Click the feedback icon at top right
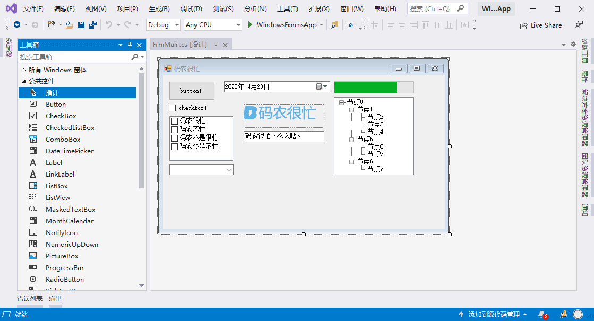 coord(579,25)
